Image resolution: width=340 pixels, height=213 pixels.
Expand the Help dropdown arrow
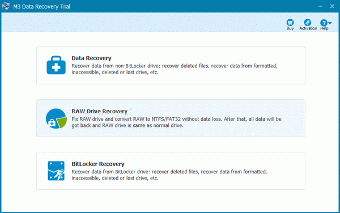tap(330, 23)
